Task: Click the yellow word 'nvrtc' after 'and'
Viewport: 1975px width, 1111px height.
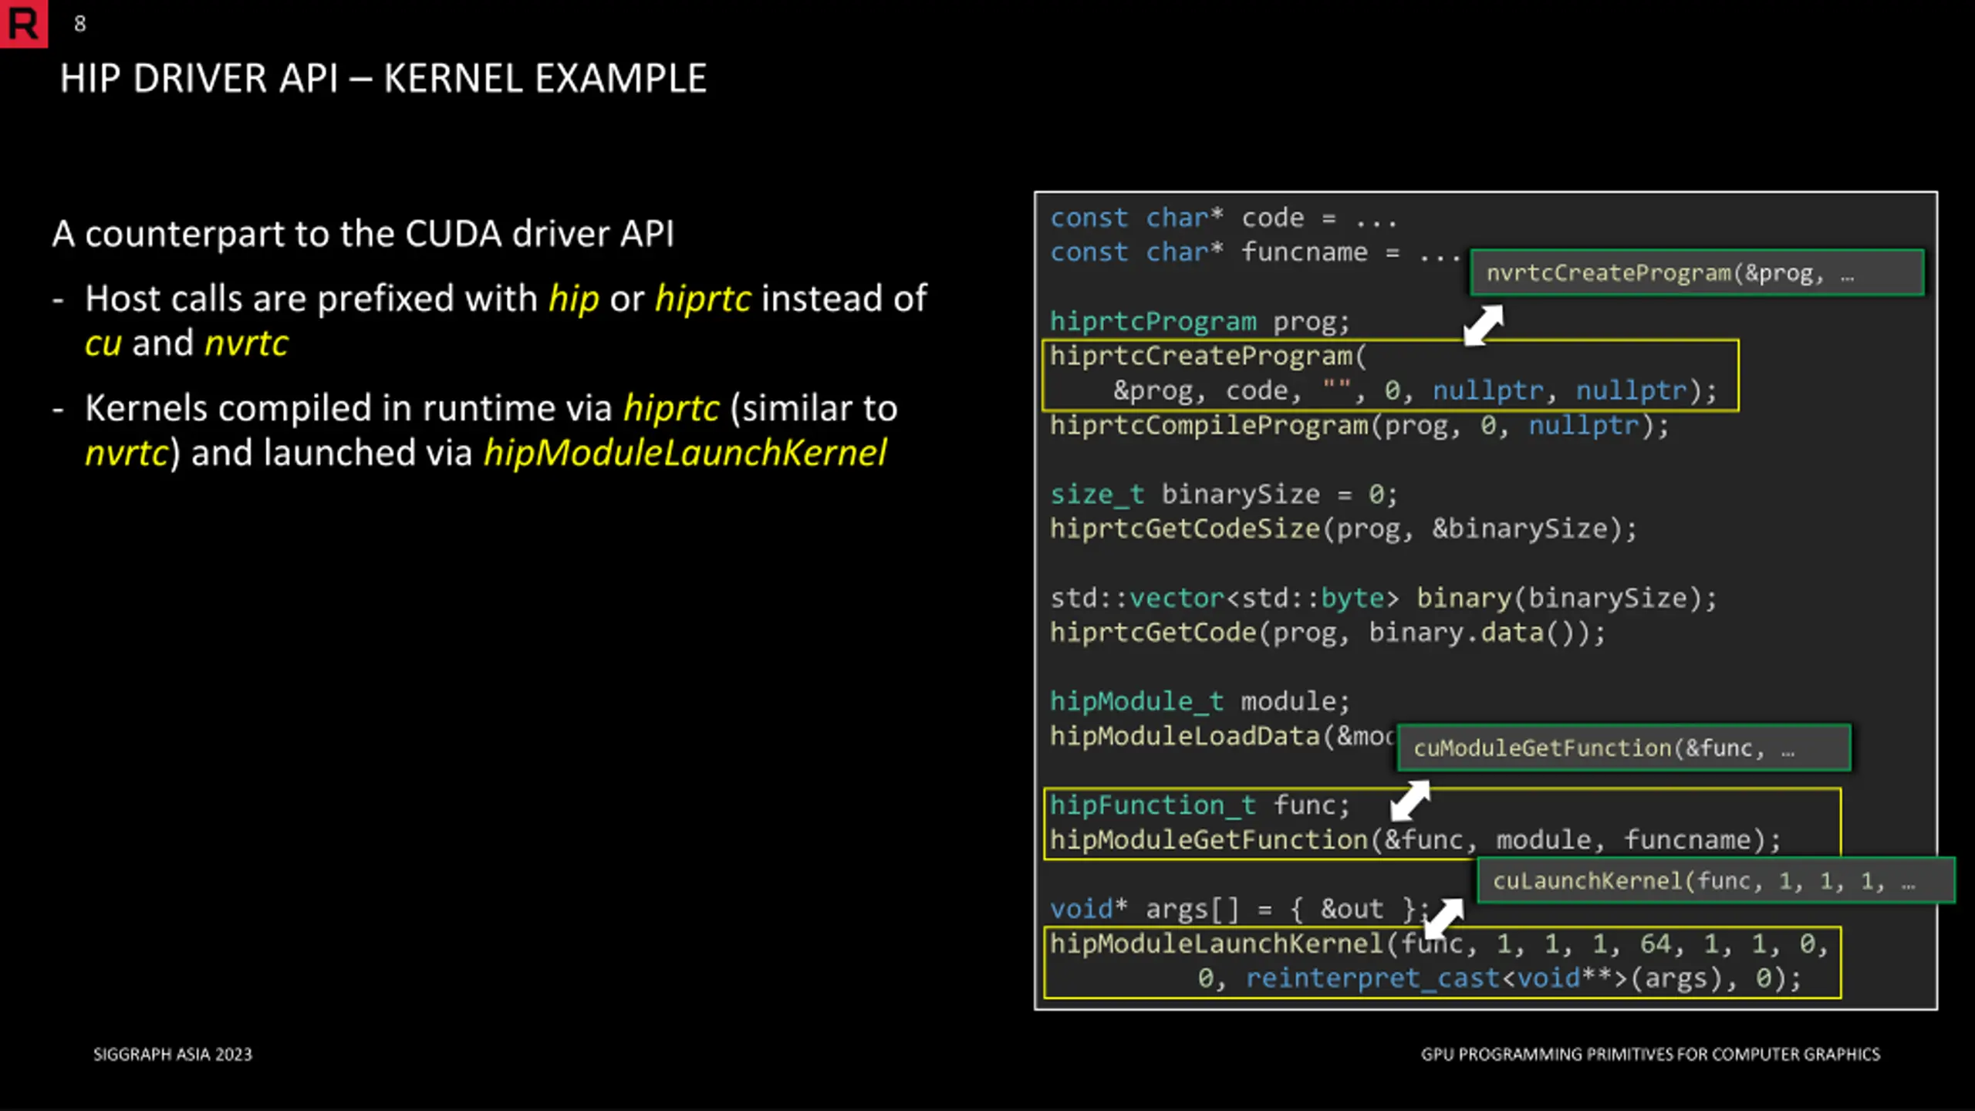Action: click(247, 343)
